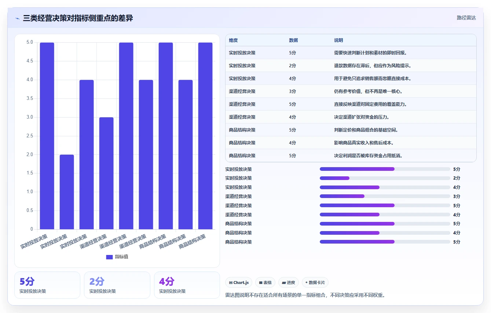491x313 pixels.
Task: Click the 维度 column header
Action: 233,40
